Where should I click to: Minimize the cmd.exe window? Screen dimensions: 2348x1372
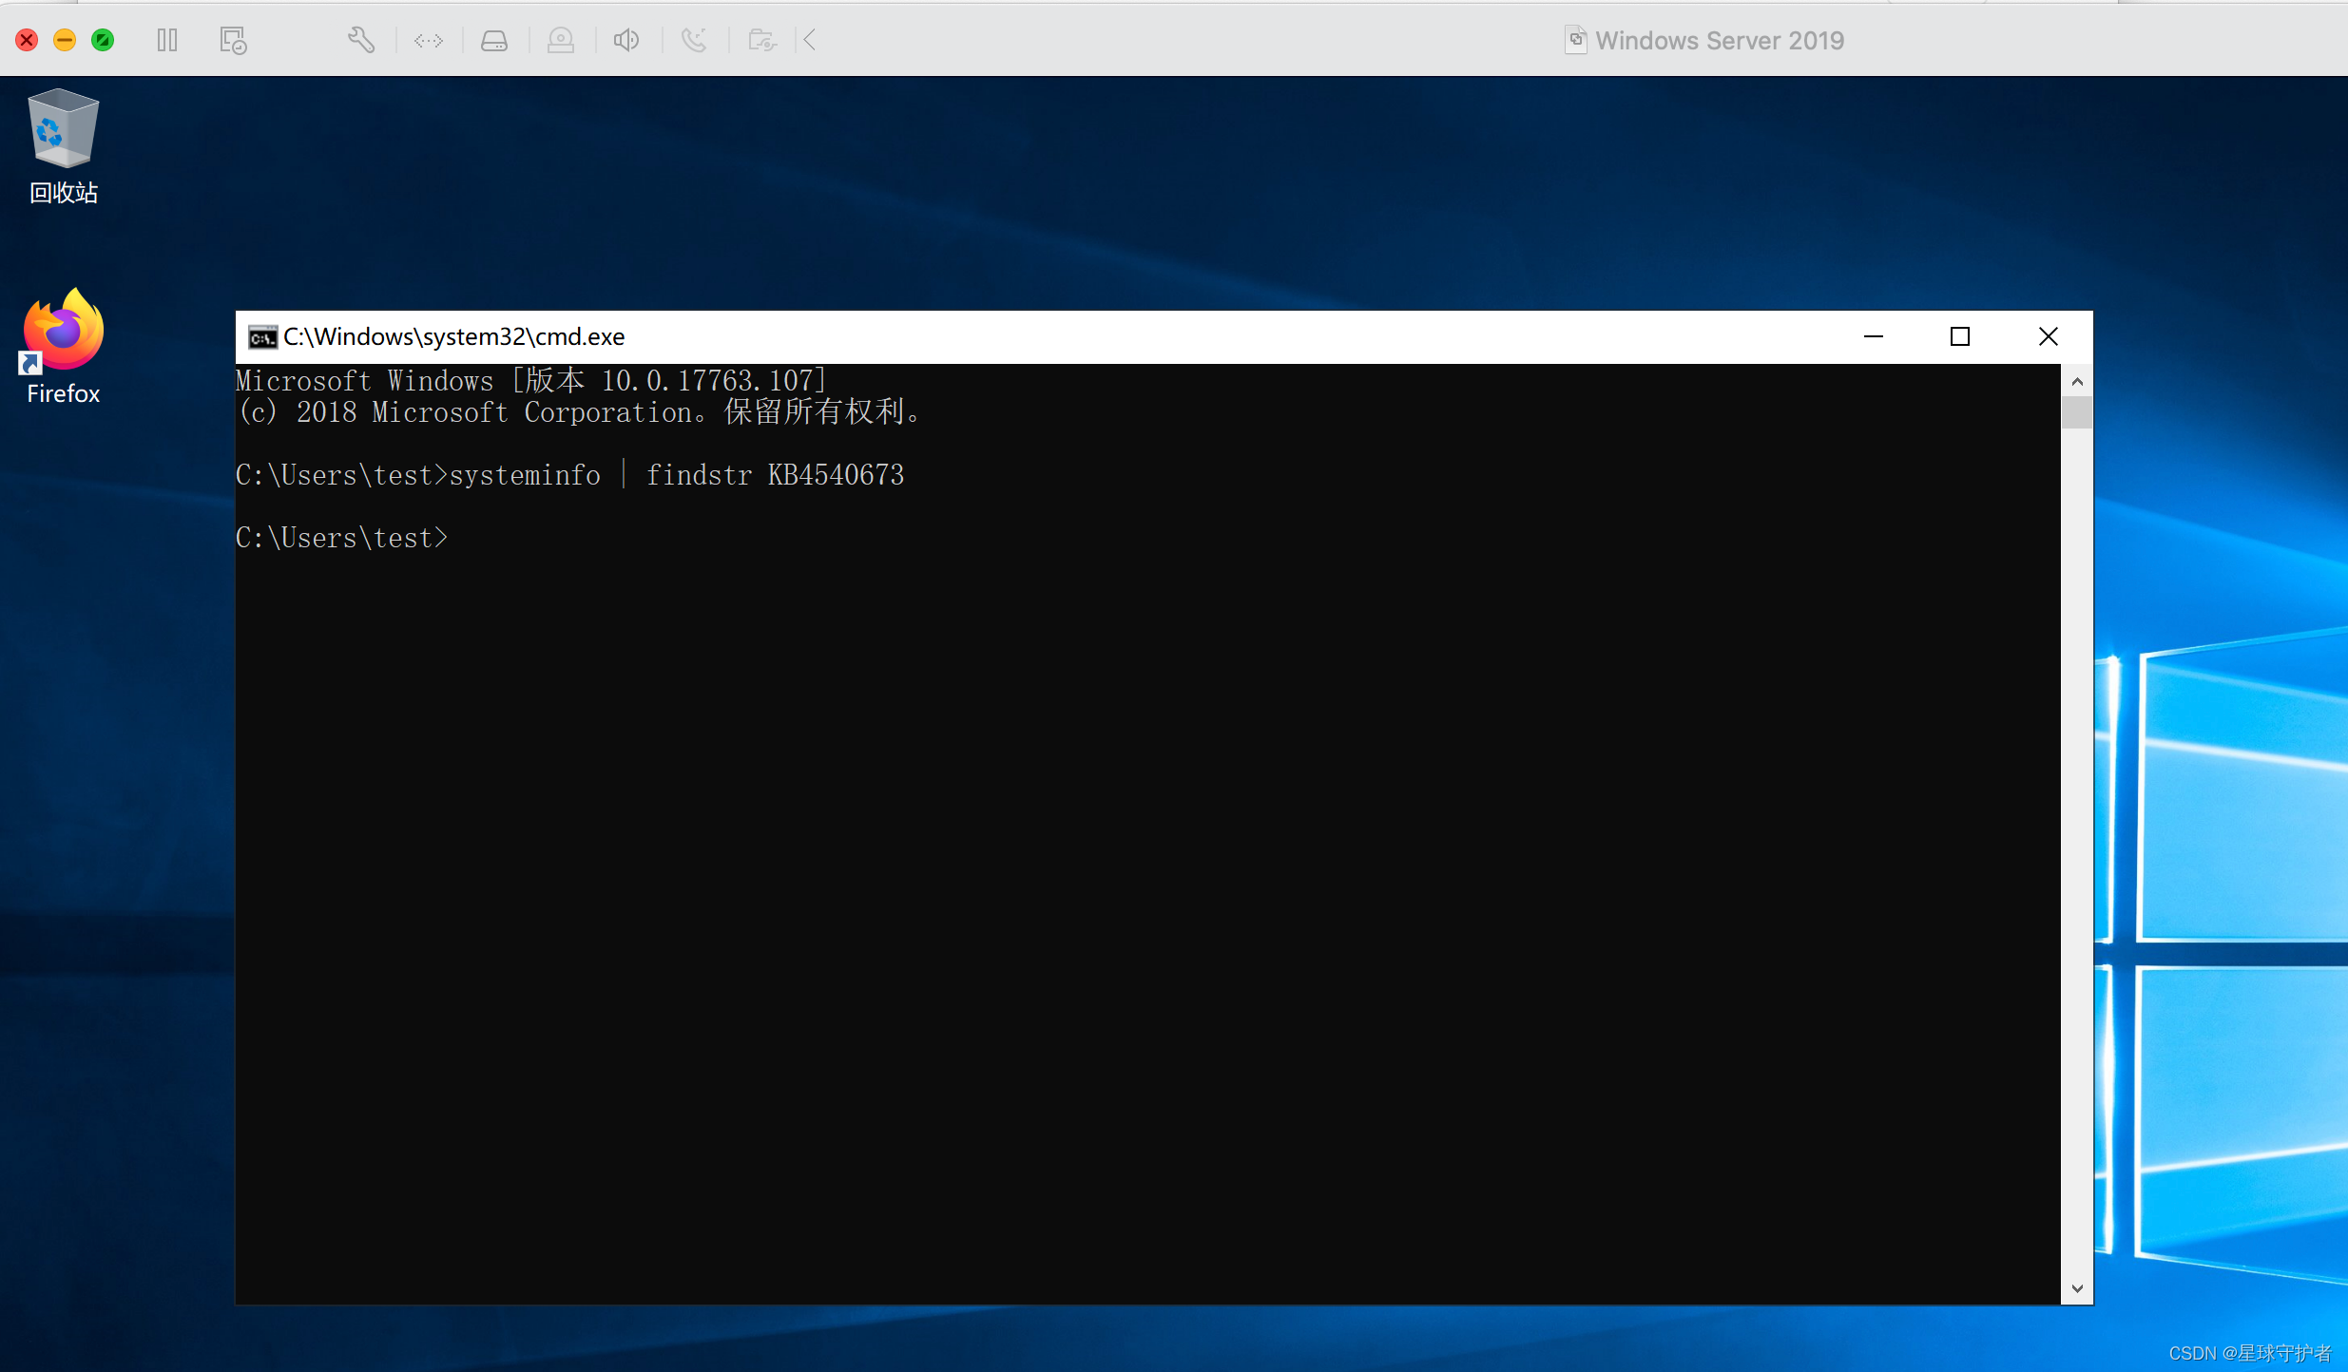(1874, 337)
